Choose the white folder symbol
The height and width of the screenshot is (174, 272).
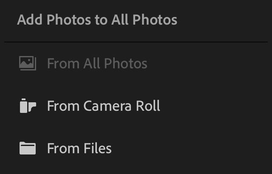[28, 148]
